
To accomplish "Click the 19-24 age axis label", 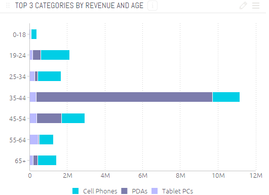I will click(18, 55).
